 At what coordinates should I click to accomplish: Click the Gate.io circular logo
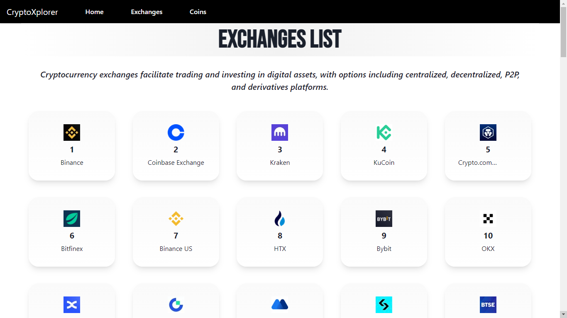(176, 305)
